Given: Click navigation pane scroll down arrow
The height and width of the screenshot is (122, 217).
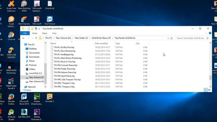Looking at the screenshot, I should click(45, 87).
